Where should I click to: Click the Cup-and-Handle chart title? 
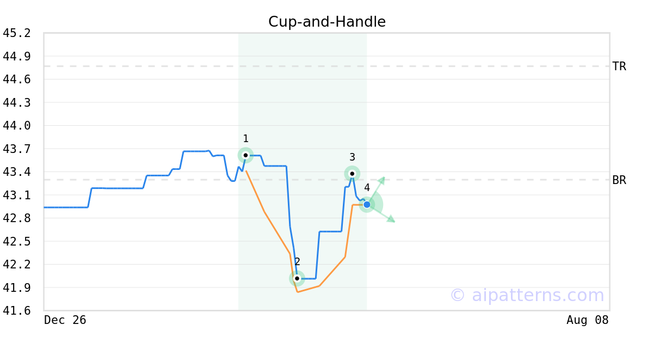[326, 22]
